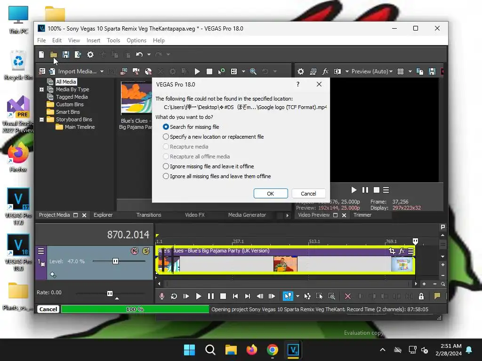Image resolution: width=482 pixels, height=361 pixels.
Task: Create a new project with New icon
Action: pos(41,55)
